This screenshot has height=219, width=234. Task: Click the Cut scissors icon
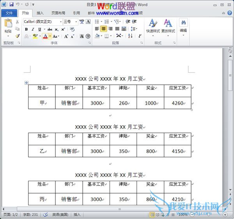pyautogui.click(x=17, y=22)
